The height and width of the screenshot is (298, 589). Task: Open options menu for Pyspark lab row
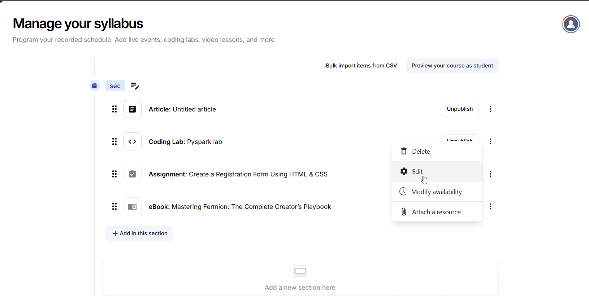point(490,141)
